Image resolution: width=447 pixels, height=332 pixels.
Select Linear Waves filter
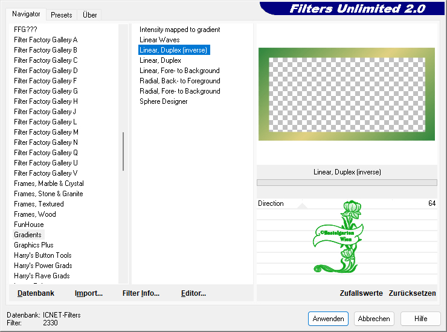point(159,40)
